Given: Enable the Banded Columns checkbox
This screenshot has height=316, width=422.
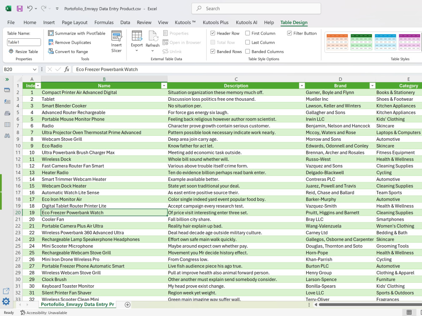Looking at the screenshot, I should [248, 51].
